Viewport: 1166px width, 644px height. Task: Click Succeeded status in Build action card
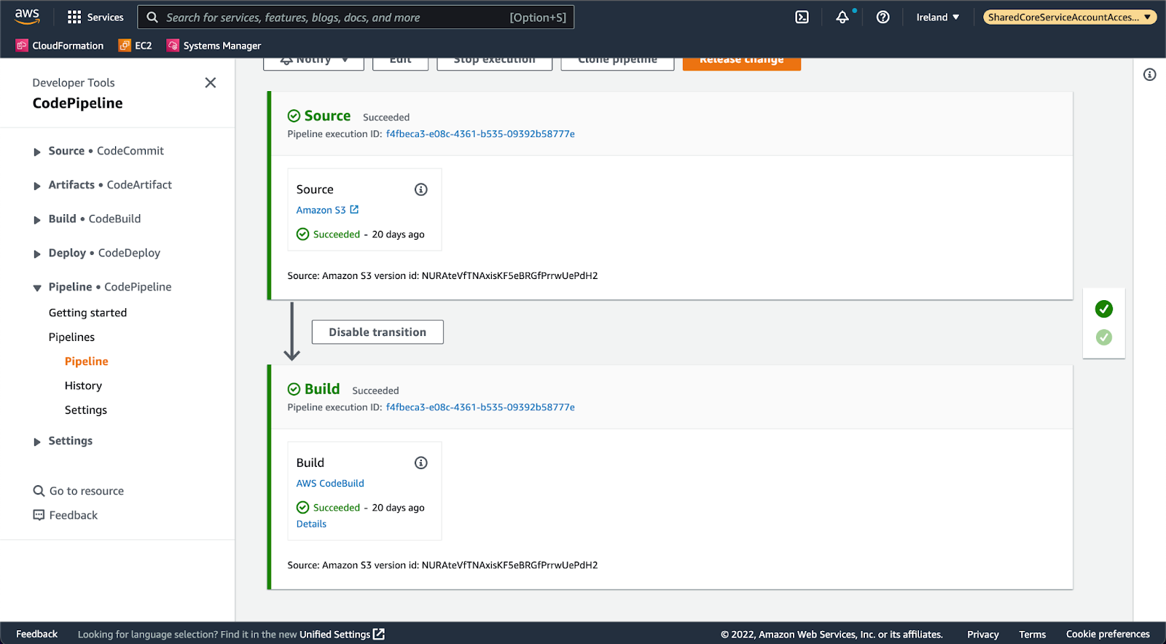(x=336, y=508)
